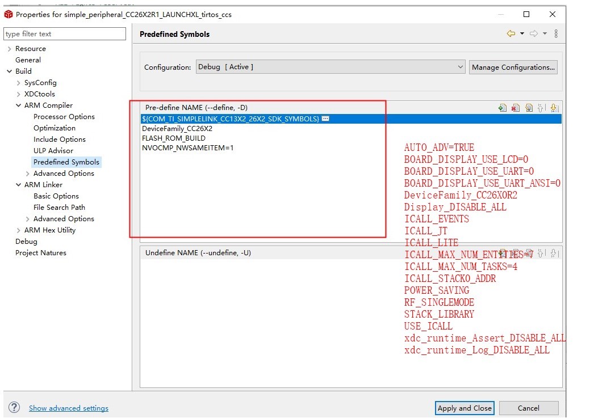Open the Configuration dropdown
615x418 pixels.
(330, 67)
